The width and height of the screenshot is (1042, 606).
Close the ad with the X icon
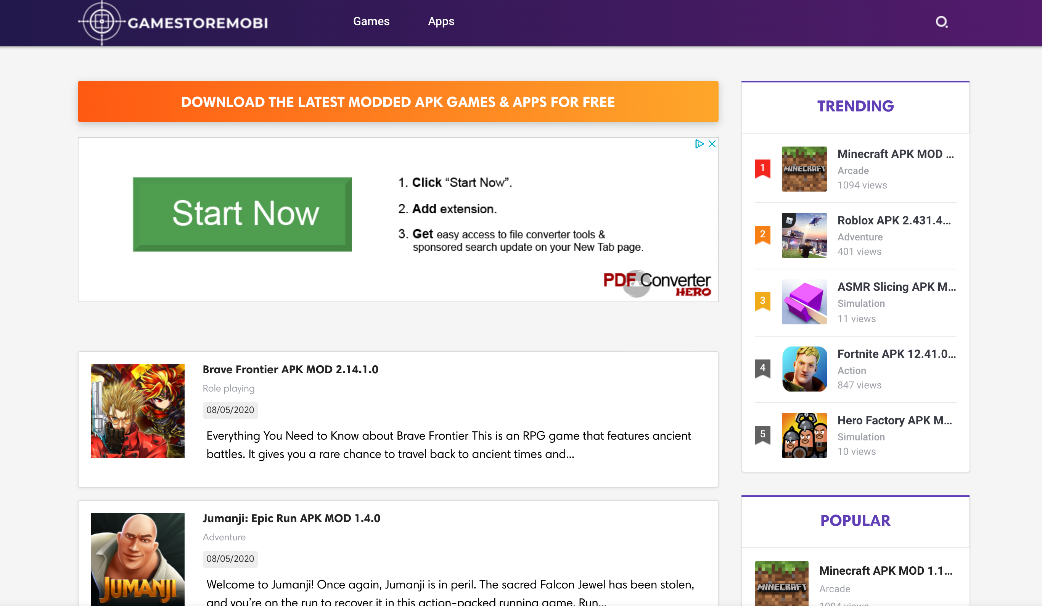click(x=712, y=143)
